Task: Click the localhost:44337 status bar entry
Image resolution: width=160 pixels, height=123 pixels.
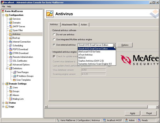Action: [x=113, y=120]
